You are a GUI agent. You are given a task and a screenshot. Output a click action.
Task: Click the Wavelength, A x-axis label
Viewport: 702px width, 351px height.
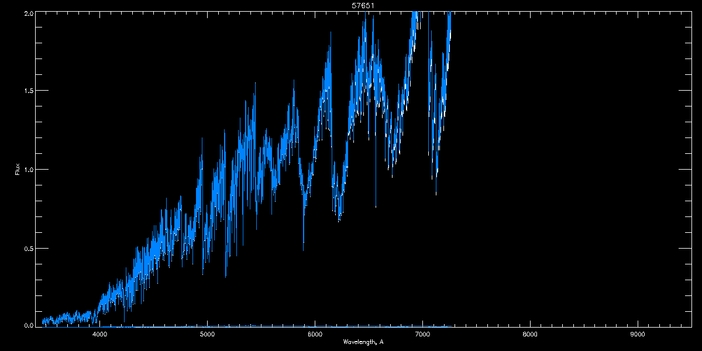click(363, 342)
